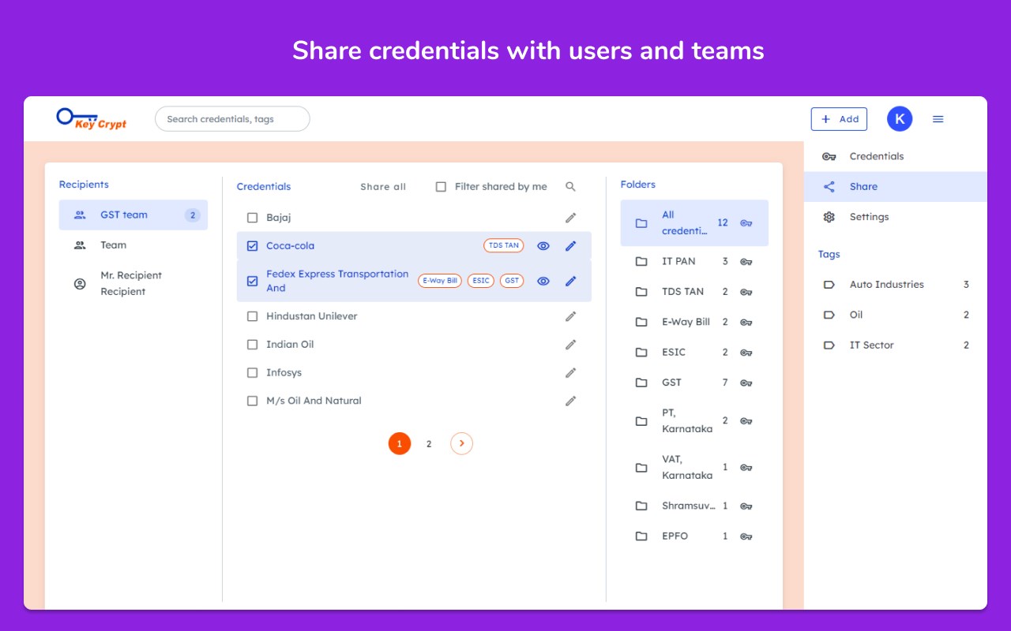The image size is (1011, 631).
Task: Open the E-Way Bill folder
Action: (x=694, y=323)
